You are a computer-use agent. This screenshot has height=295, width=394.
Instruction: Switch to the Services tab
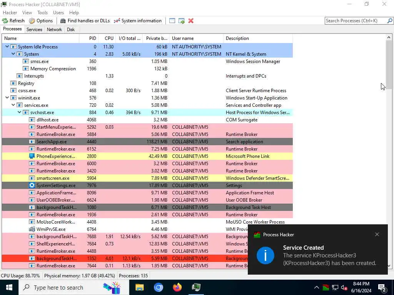point(34,30)
